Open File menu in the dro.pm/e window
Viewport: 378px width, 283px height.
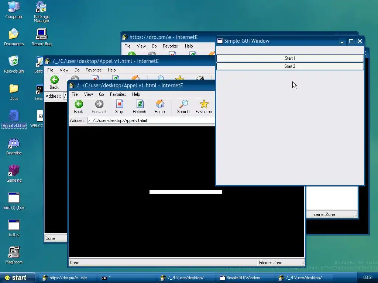pos(127,46)
